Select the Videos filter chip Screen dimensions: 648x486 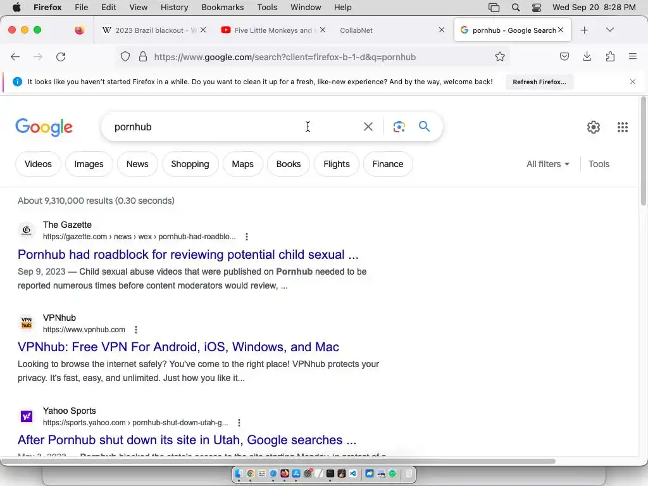[38, 164]
